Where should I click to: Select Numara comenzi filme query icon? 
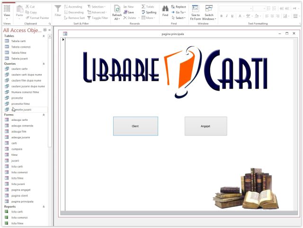coord(7,92)
